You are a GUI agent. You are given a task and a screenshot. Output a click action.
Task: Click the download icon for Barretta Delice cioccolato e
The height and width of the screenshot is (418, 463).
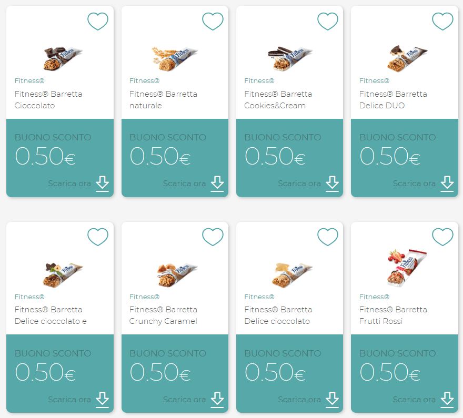(103, 400)
